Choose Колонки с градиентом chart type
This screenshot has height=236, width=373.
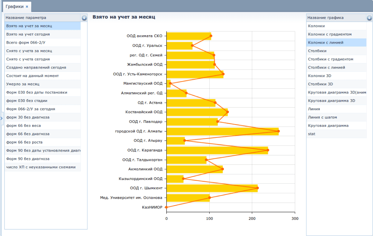point(336,34)
